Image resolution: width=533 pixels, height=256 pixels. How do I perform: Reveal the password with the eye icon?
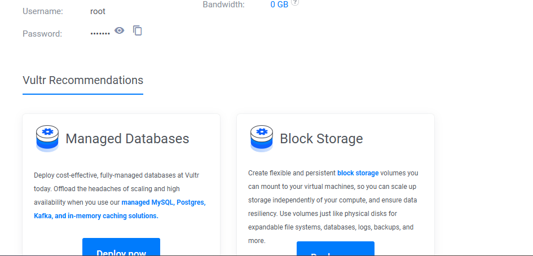click(120, 30)
